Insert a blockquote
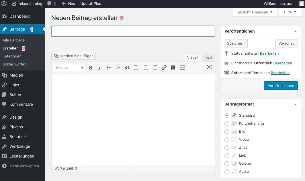This screenshot has height=181, width=305. click(127, 67)
